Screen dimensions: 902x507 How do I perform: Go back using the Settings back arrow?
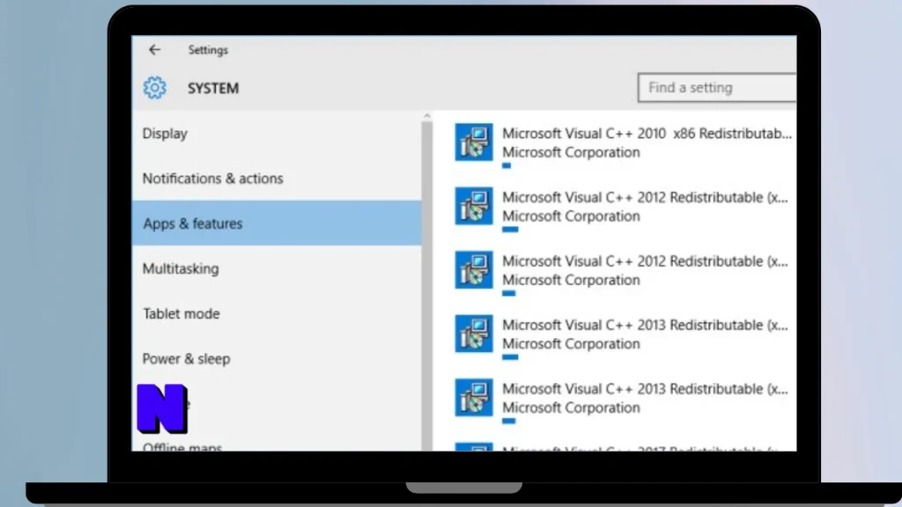[154, 50]
